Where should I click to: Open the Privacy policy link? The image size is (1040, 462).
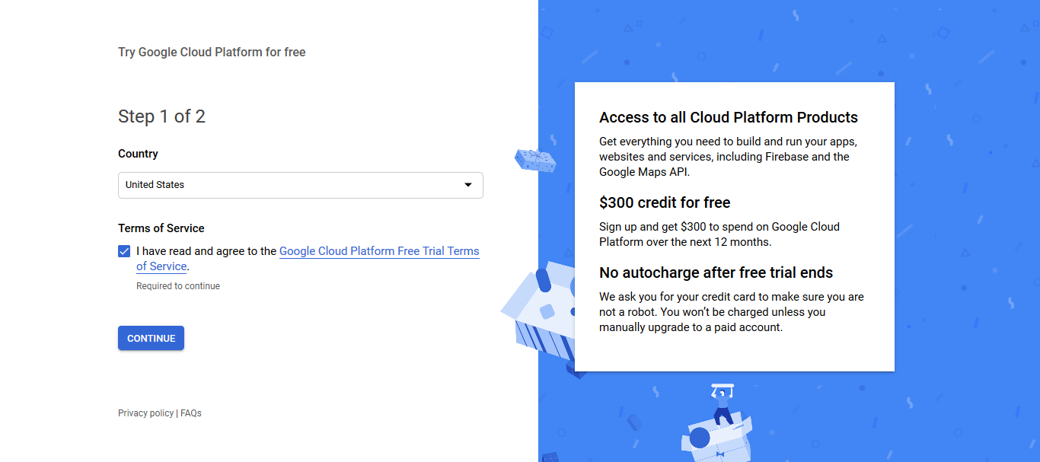tap(145, 413)
